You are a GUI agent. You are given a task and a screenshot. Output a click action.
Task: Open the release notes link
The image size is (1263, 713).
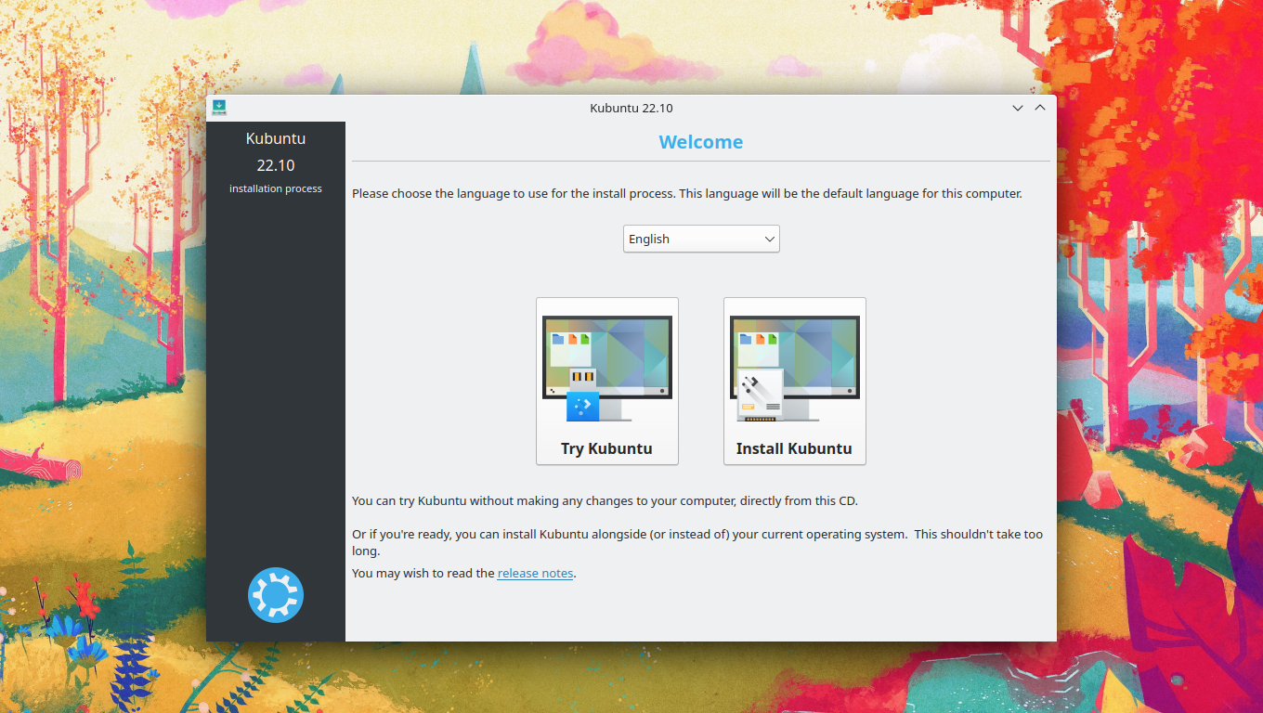point(535,573)
